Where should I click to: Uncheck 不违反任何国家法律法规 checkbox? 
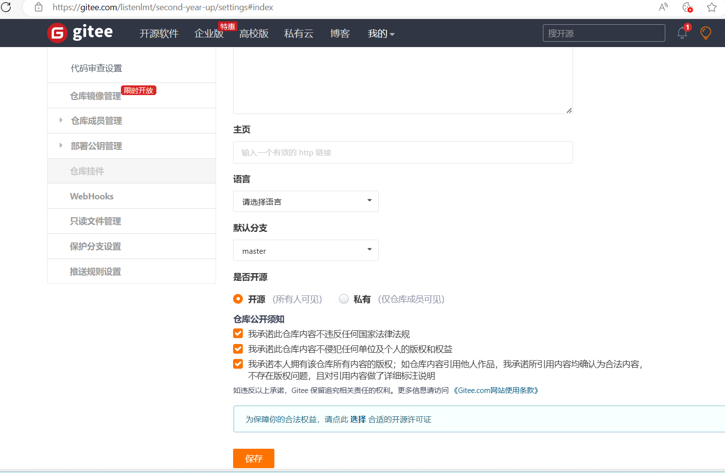pos(238,333)
